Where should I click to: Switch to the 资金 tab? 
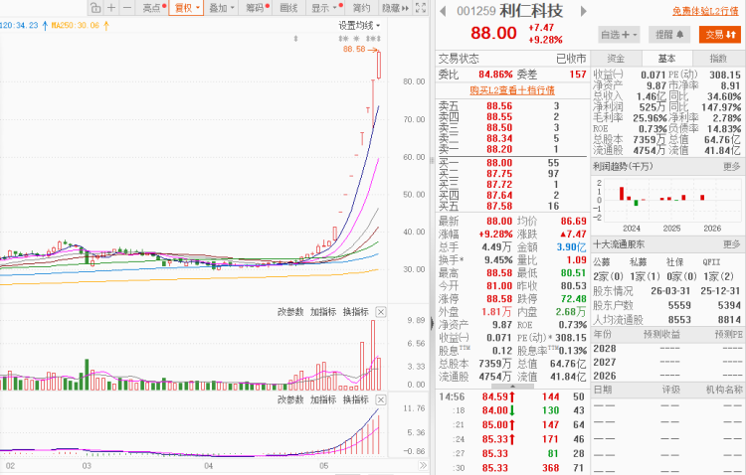(616, 59)
